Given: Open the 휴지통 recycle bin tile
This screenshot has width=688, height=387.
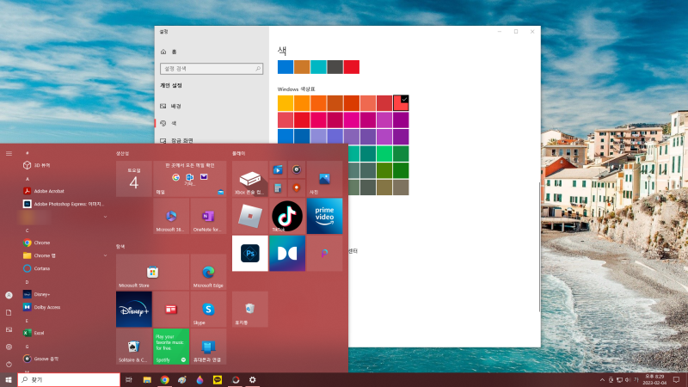Looking at the screenshot, I should pos(249,309).
